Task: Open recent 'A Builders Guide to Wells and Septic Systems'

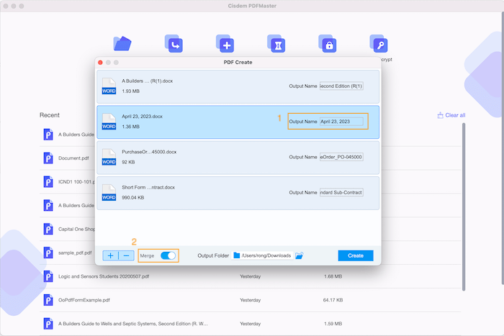Action: pos(133,324)
